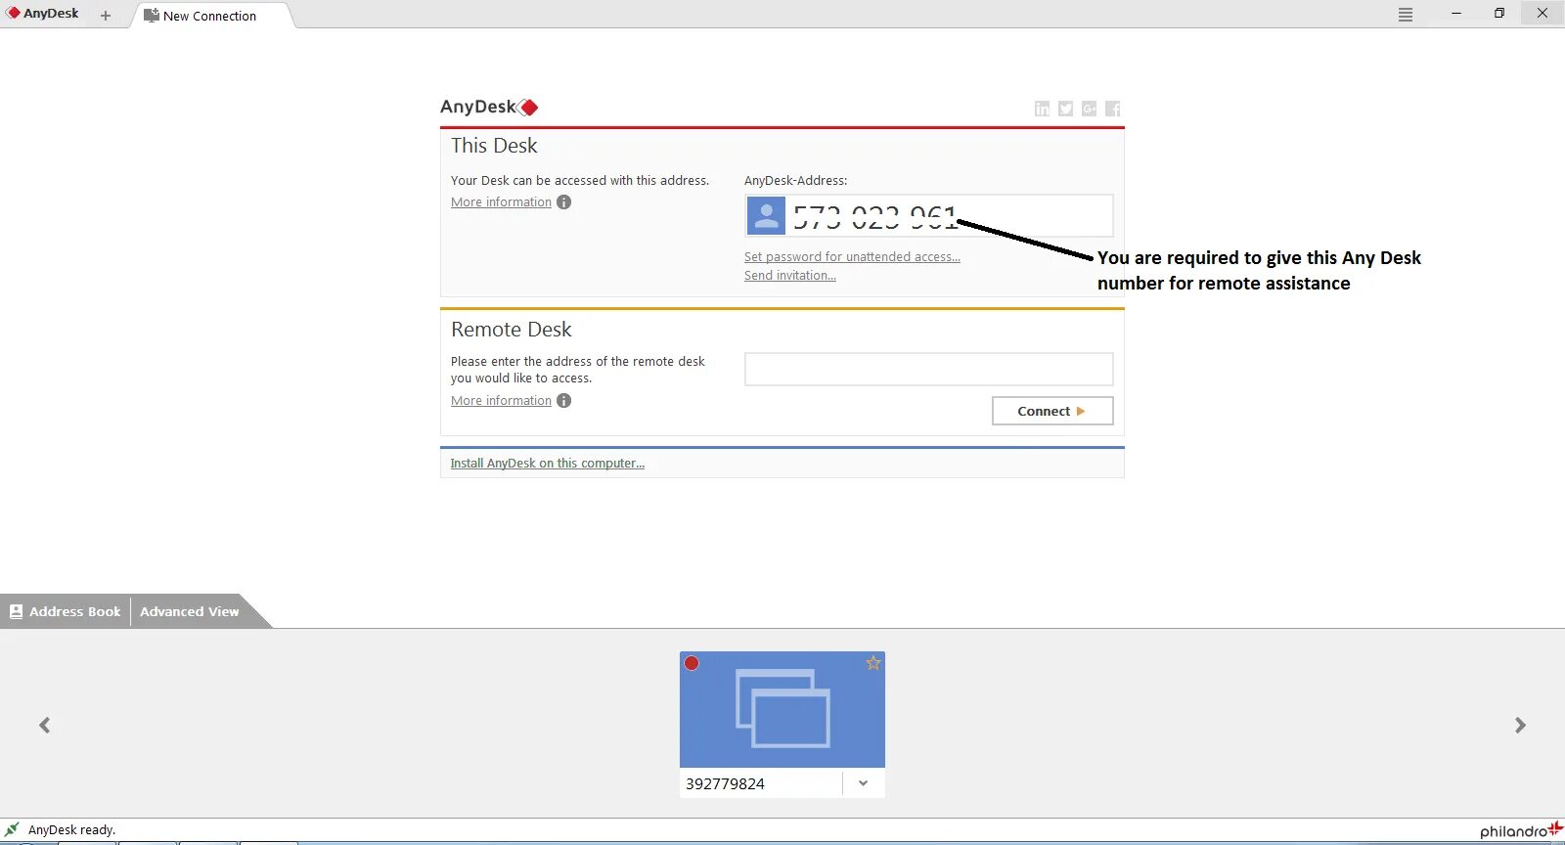Add a new tab with plus icon

[106, 16]
